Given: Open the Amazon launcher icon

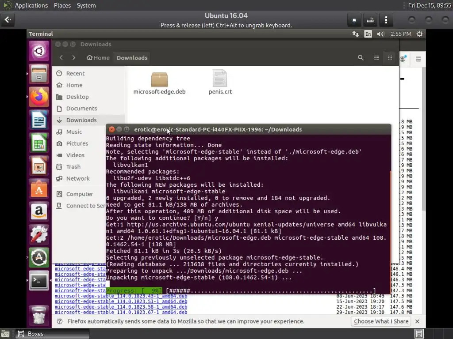Looking at the screenshot, I should (x=39, y=211).
